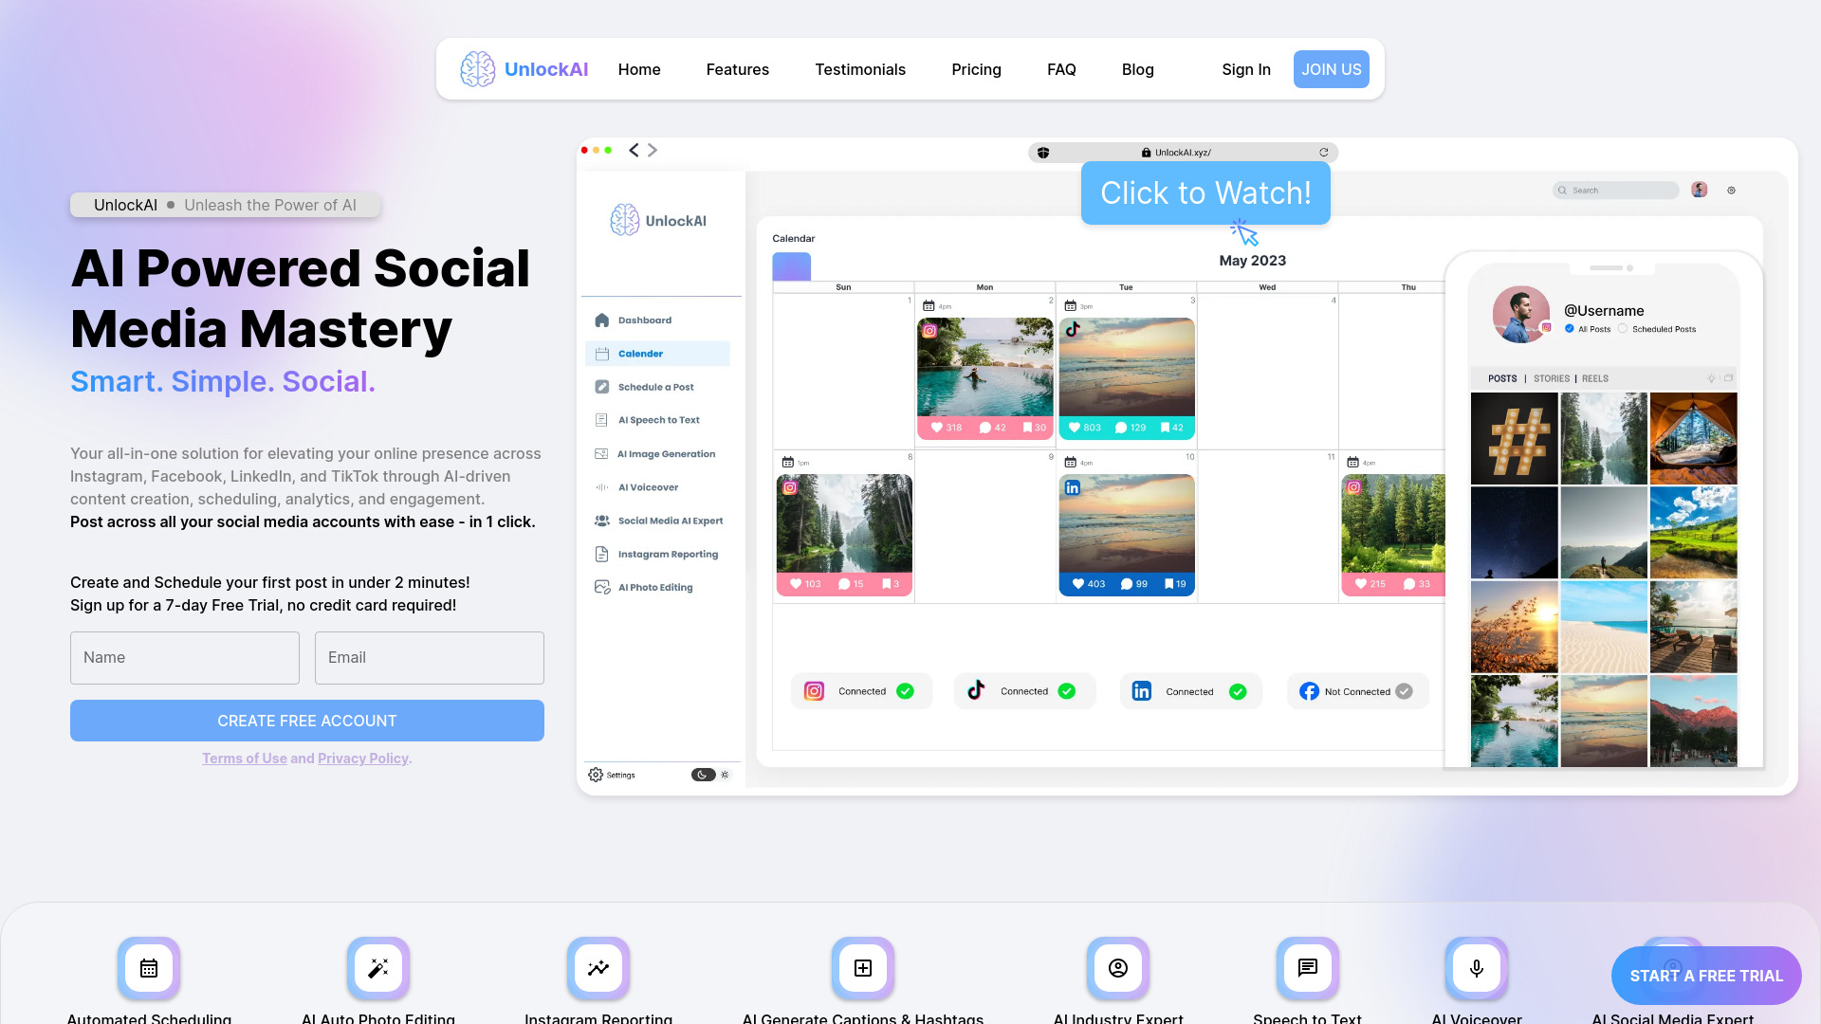Expand the browser forward navigation arrow
The image size is (1821, 1024).
[652, 150]
